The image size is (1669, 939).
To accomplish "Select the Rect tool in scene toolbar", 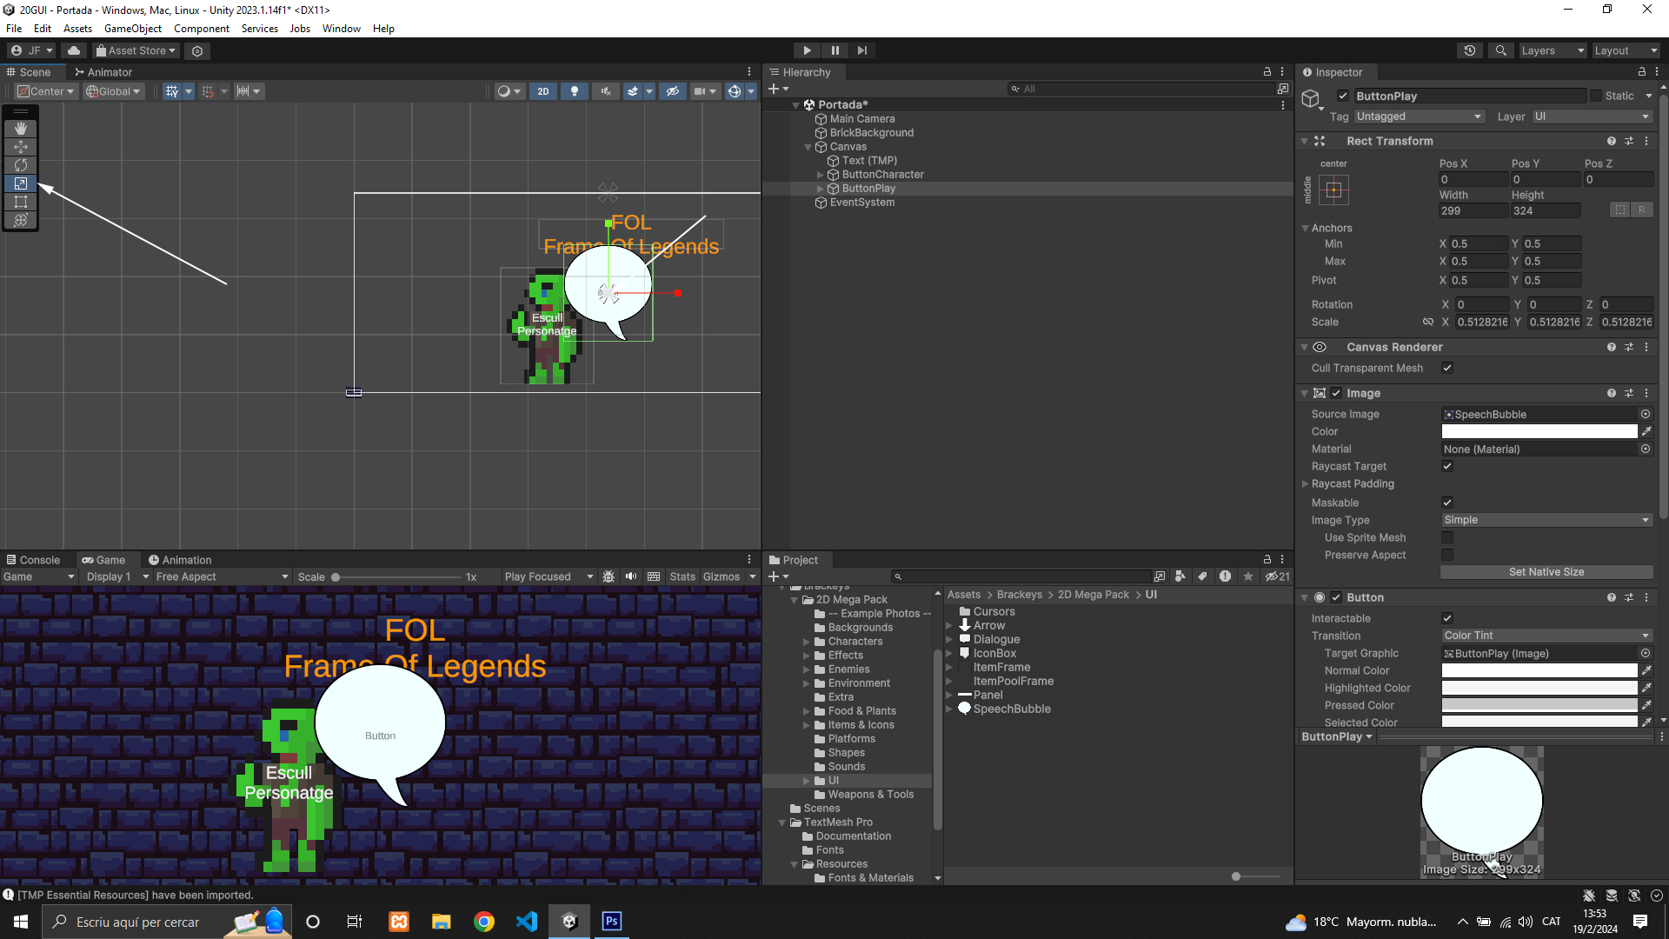I will coord(21,202).
